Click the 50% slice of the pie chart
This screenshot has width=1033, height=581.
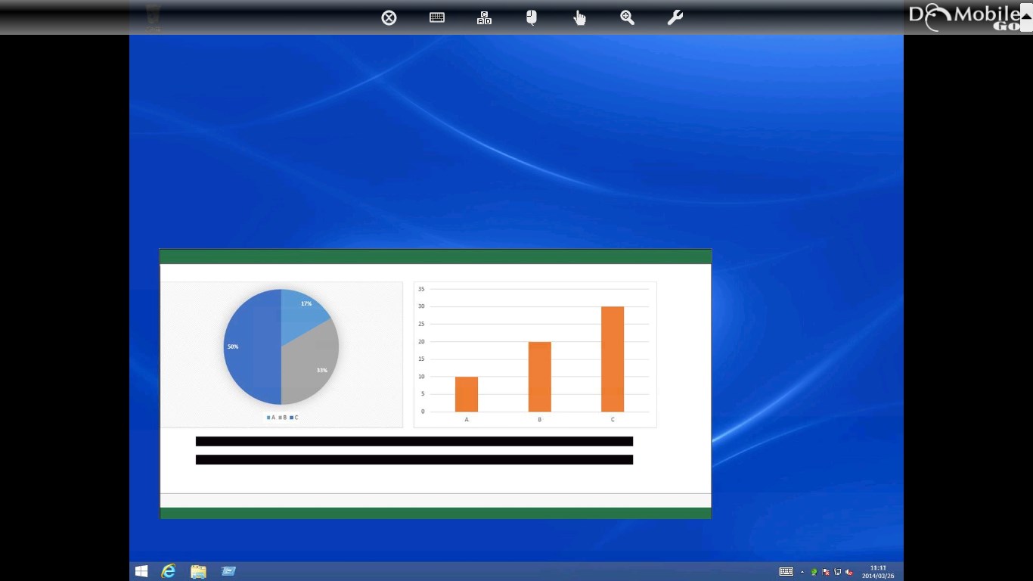pos(250,346)
